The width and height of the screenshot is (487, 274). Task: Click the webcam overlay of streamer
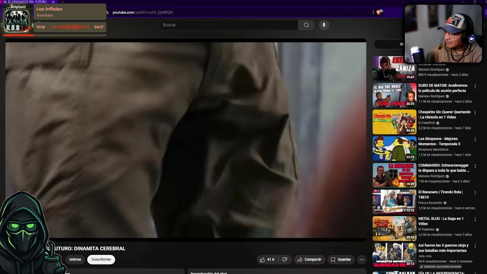tap(443, 33)
